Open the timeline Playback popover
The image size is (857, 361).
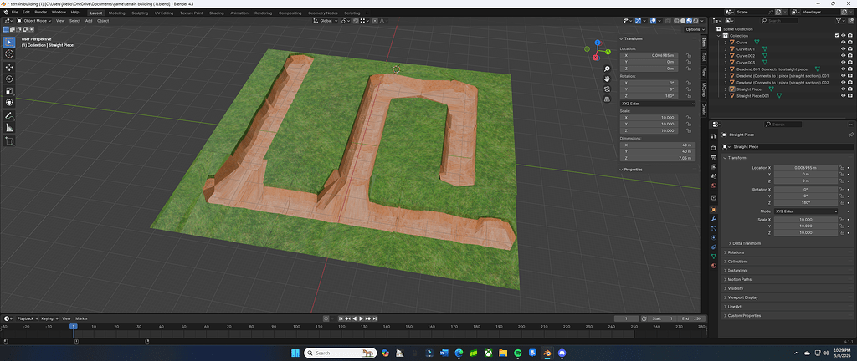point(26,318)
